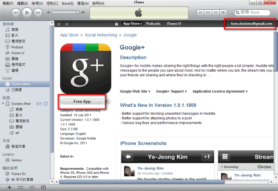Switch to Cover Flow view icon
Viewport: 278px width, 191px height.
point(223,12)
